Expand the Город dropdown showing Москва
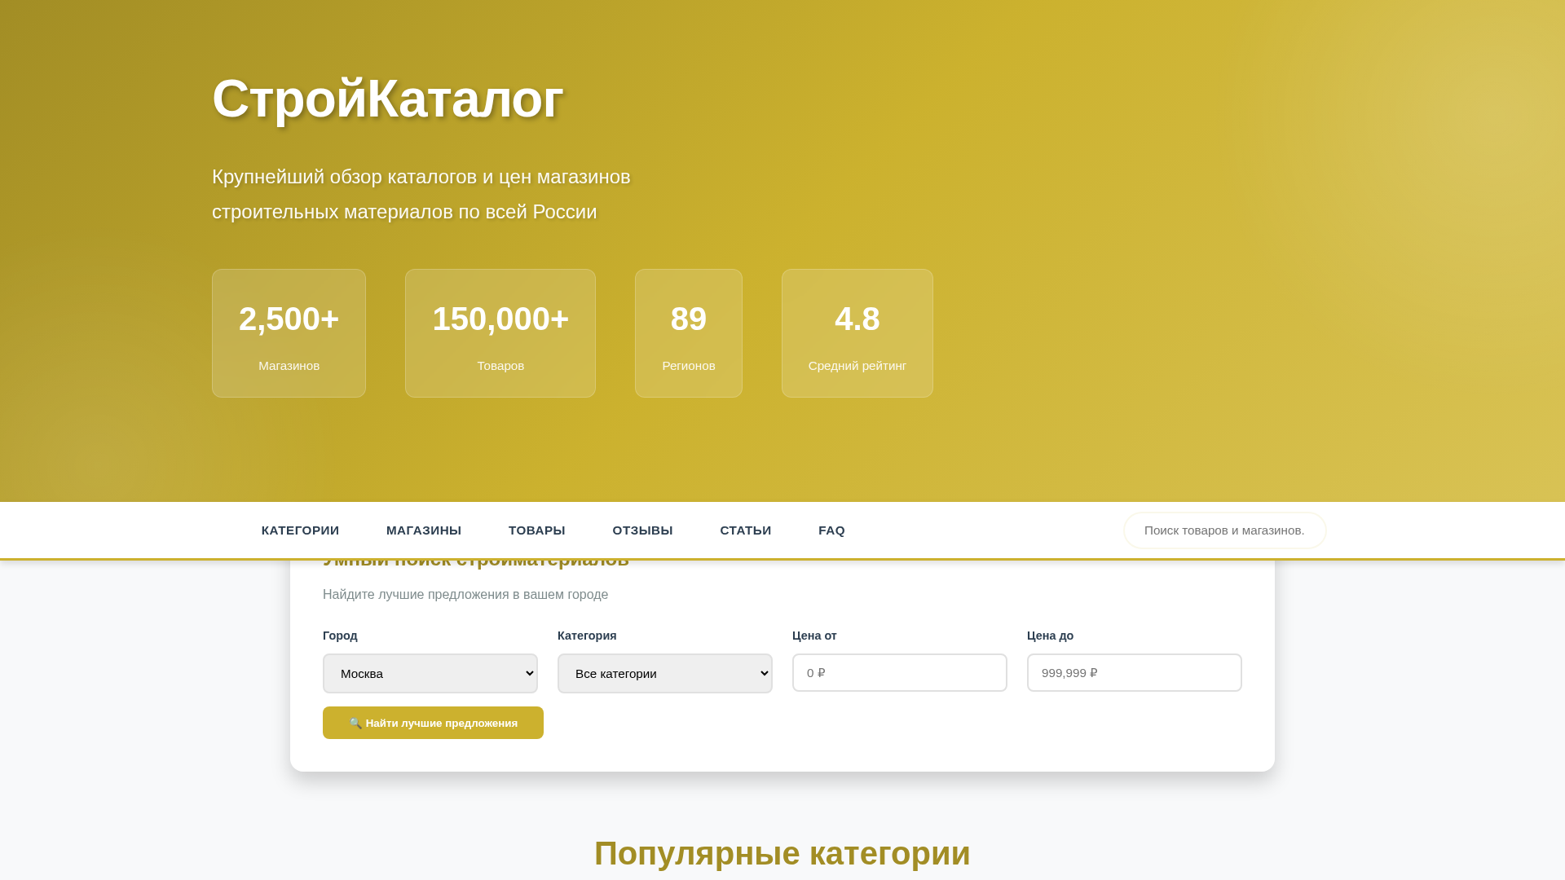Screen dimensions: 1565x880 click(430, 673)
